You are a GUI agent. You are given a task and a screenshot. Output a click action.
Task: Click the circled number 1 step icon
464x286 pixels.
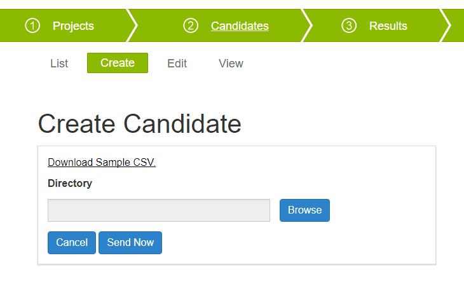pos(32,26)
